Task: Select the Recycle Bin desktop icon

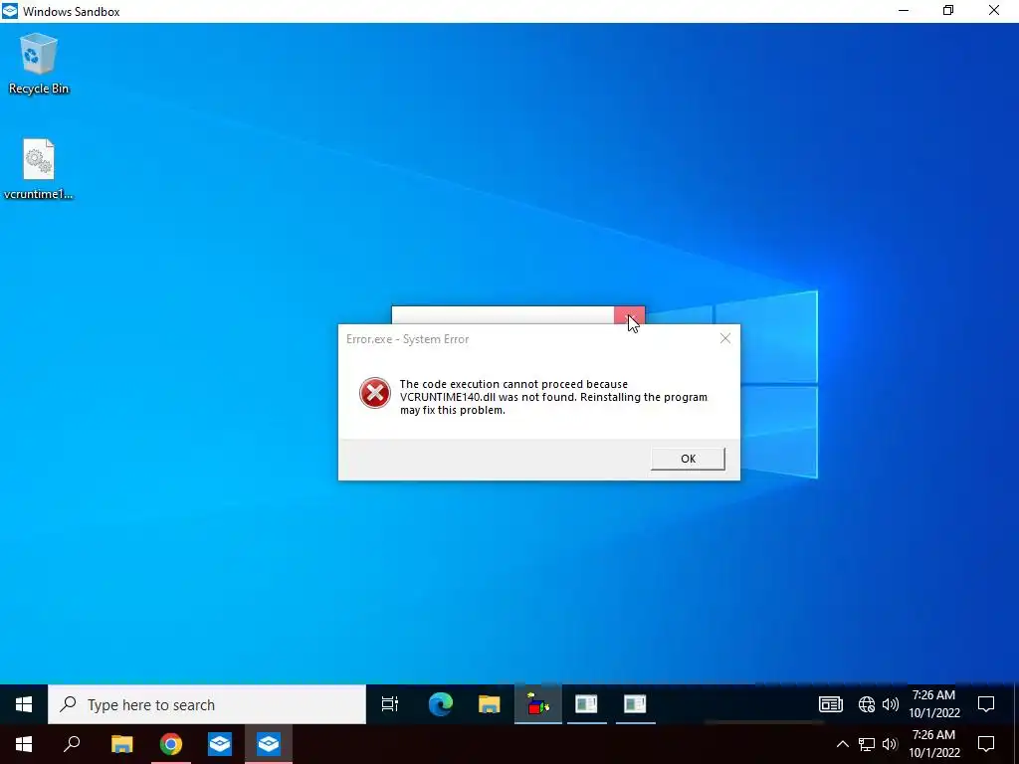Action: point(39,64)
